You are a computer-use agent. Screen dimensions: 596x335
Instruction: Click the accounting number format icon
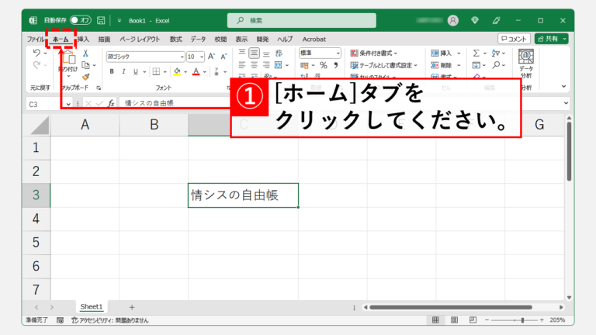click(304, 65)
